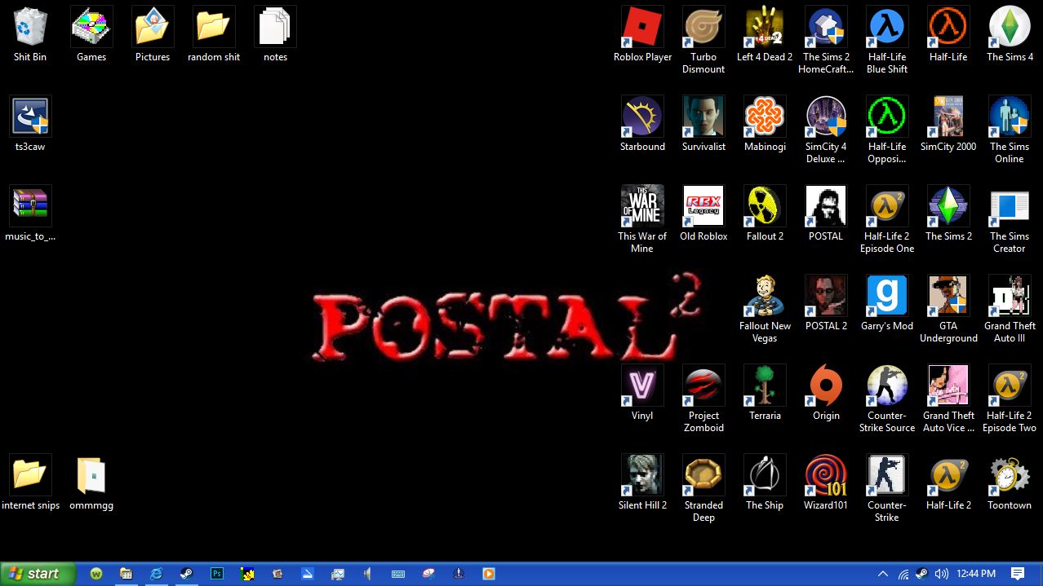Open the notification center button
This screenshot has height=586, width=1043.
click(1018, 574)
